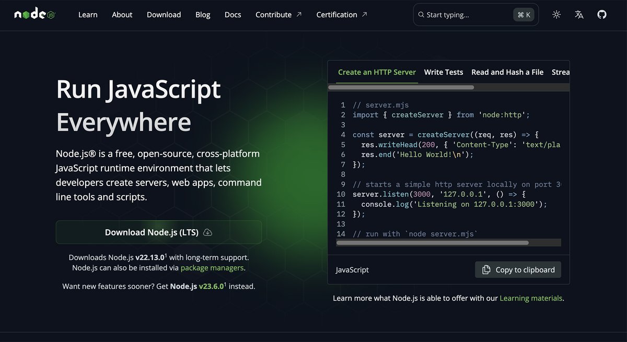
Task: Open the Docs nav item
Action: 233,15
